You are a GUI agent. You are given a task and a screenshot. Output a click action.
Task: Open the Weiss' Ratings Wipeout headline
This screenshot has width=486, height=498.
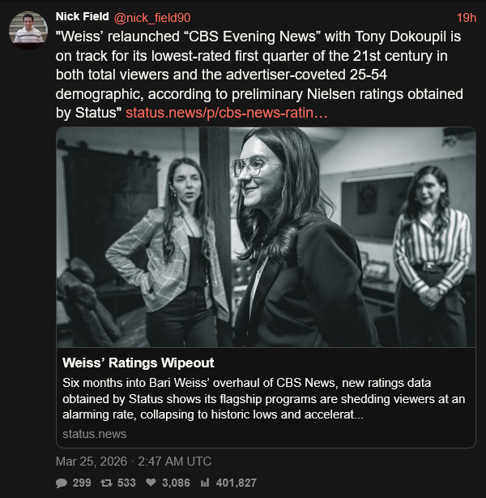coord(139,363)
